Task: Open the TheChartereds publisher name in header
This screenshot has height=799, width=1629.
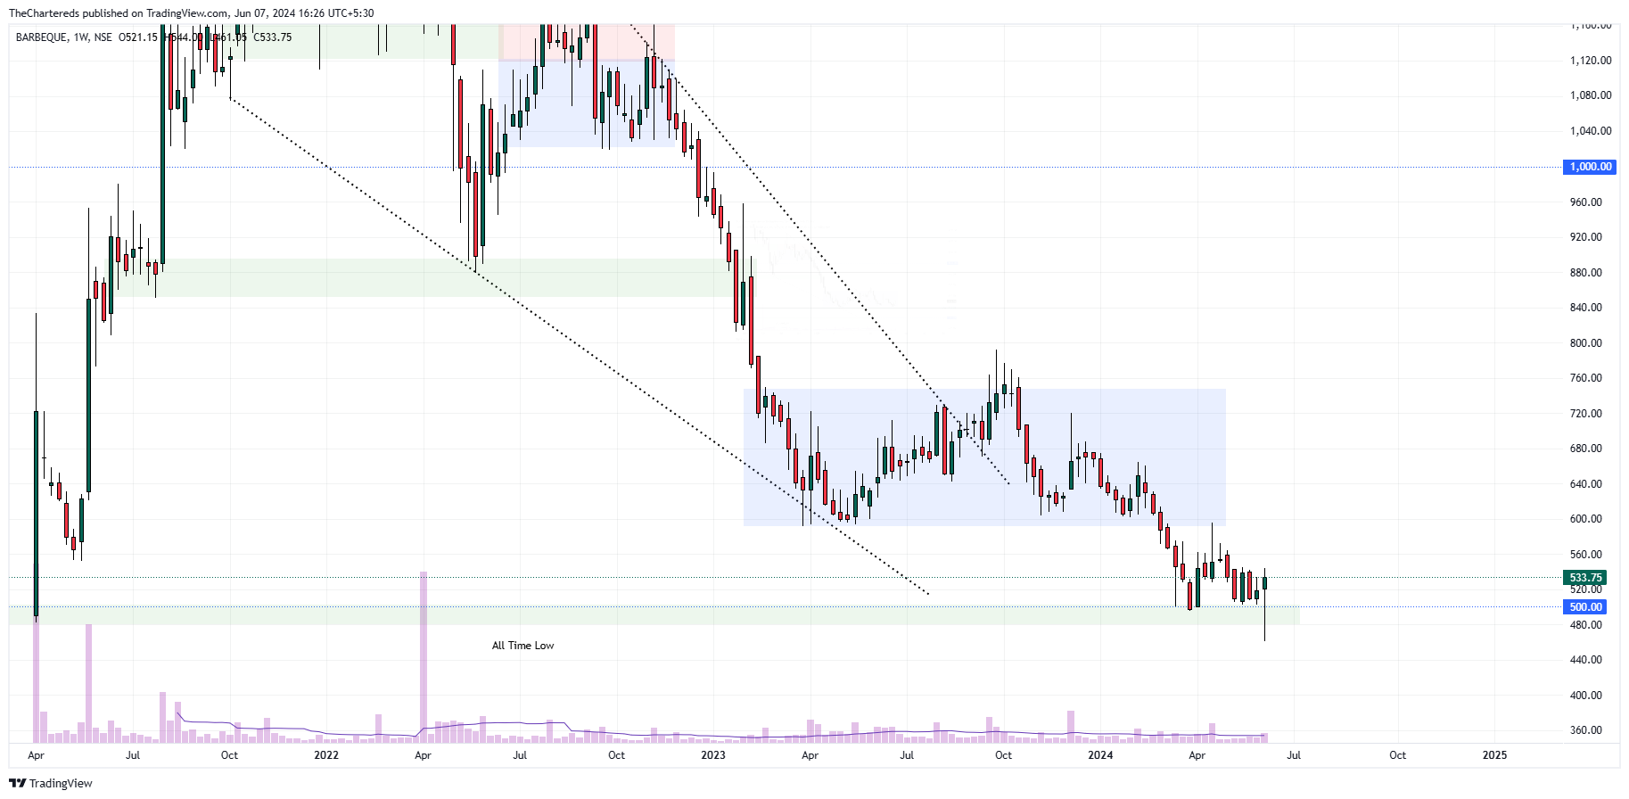Action: (44, 13)
